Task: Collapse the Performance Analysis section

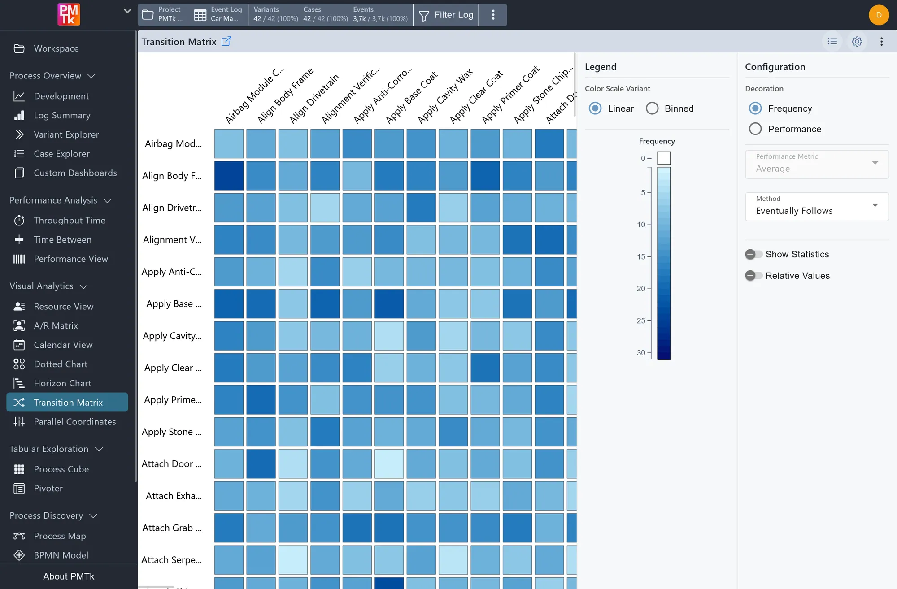Action: (x=61, y=200)
